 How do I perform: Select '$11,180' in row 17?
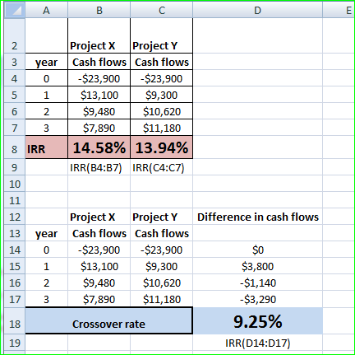pyautogui.click(x=162, y=299)
